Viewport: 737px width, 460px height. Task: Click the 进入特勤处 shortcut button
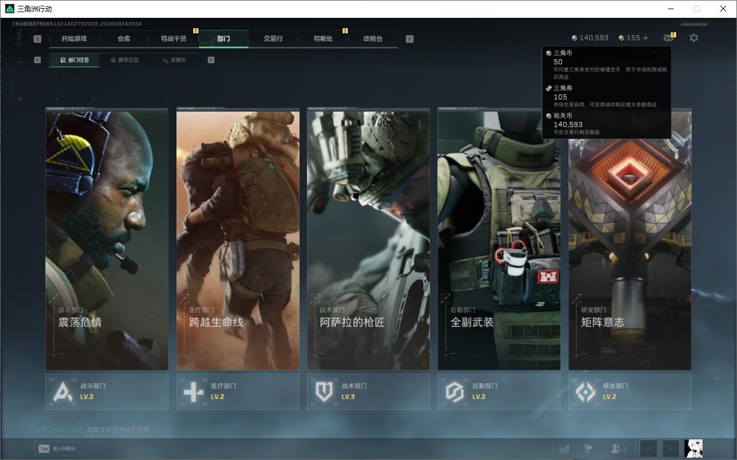point(57,448)
